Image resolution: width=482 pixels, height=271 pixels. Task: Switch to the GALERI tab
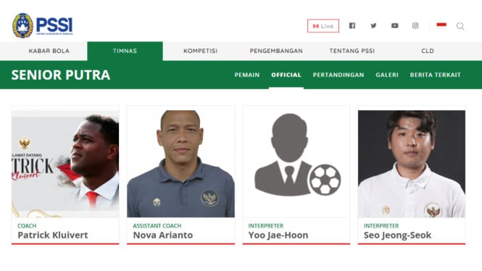pos(387,75)
